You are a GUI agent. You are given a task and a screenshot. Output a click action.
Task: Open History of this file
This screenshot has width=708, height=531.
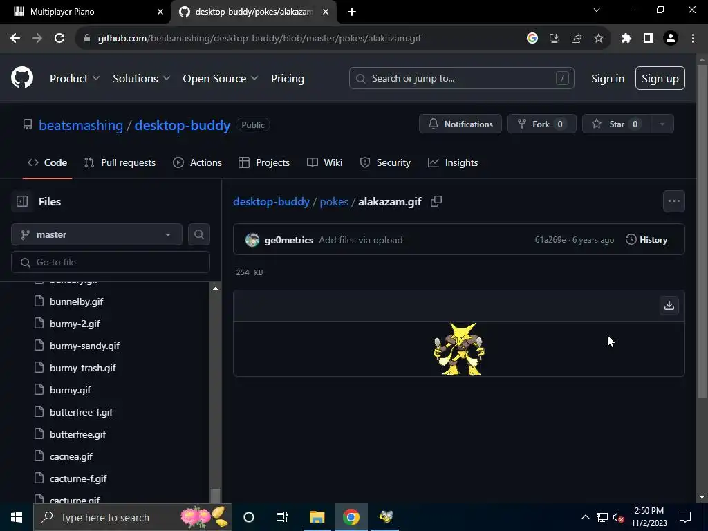click(646, 240)
